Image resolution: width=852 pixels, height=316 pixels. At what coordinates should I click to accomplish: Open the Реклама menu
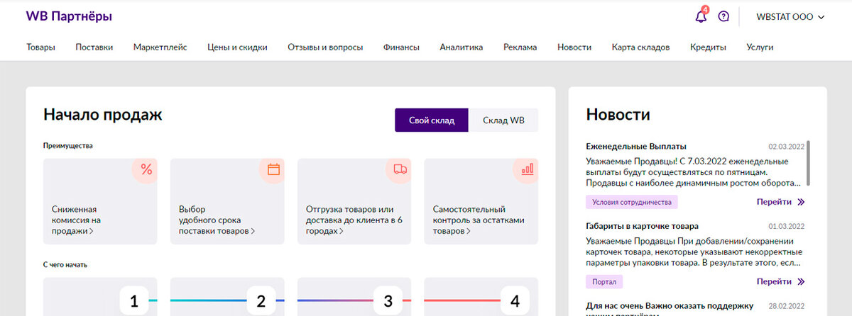[520, 47]
